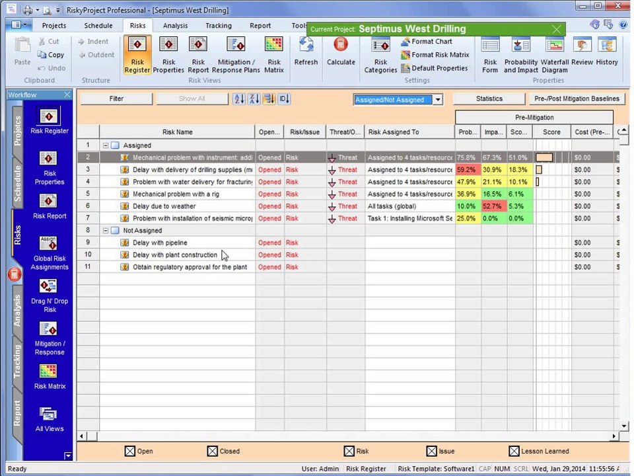Switch to the Schedule ribbon tab
This screenshot has width=634, height=476.
[x=98, y=26]
